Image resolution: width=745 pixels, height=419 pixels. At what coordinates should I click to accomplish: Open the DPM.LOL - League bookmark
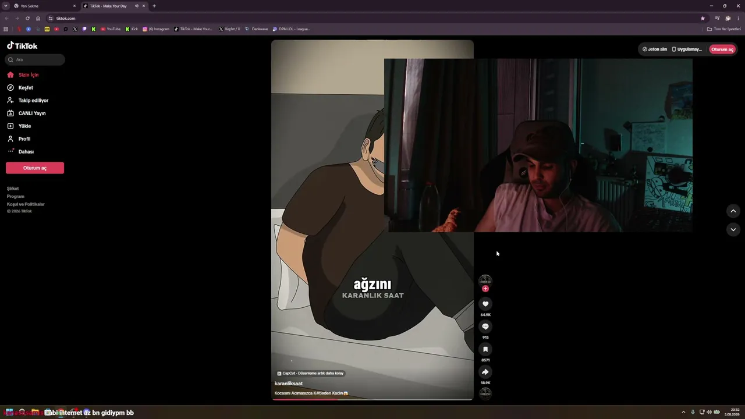tap(292, 29)
